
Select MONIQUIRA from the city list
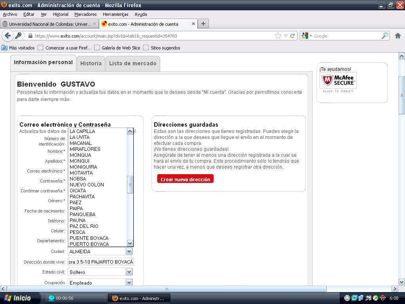83,167
